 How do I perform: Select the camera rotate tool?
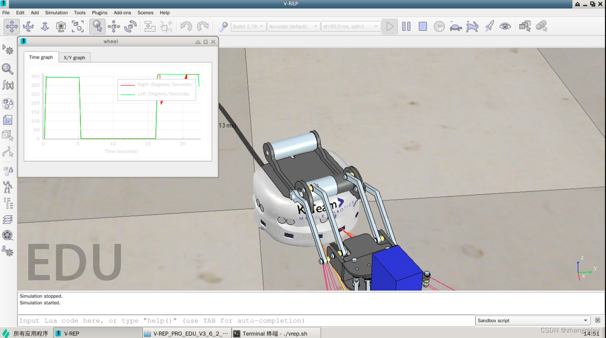[x=28, y=26]
